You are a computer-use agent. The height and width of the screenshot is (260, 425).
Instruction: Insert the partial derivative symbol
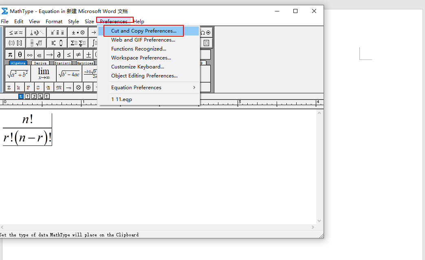[x=59, y=54]
